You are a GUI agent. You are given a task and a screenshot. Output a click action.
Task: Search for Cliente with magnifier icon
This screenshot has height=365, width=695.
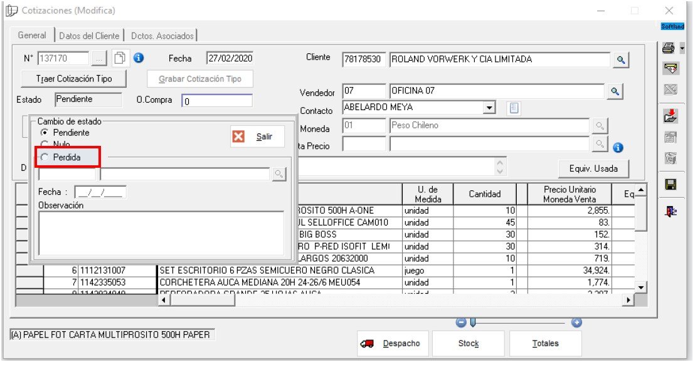[620, 59]
